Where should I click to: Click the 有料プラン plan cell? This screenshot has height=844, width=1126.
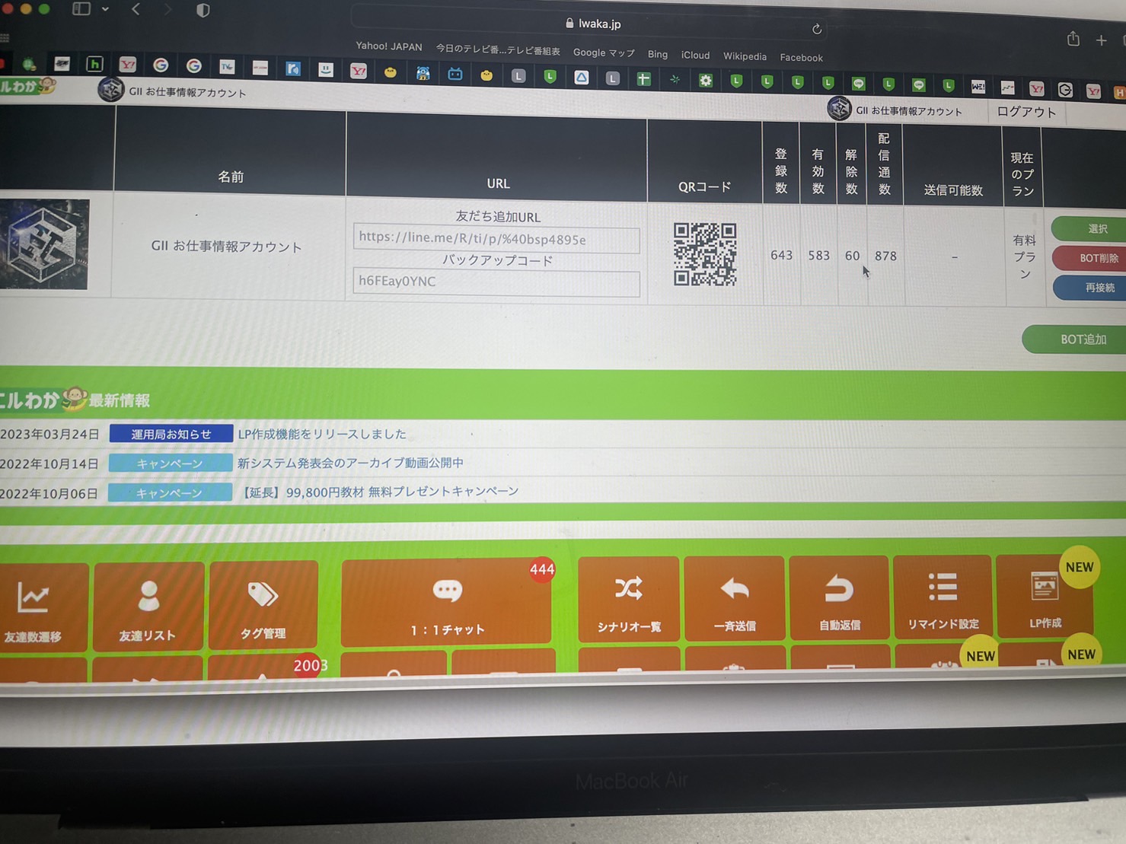tap(1025, 256)
